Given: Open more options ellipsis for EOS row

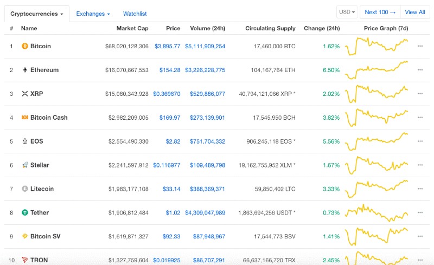Looking at the screenshot, I should pyautogui.click(x=420, y=141).
